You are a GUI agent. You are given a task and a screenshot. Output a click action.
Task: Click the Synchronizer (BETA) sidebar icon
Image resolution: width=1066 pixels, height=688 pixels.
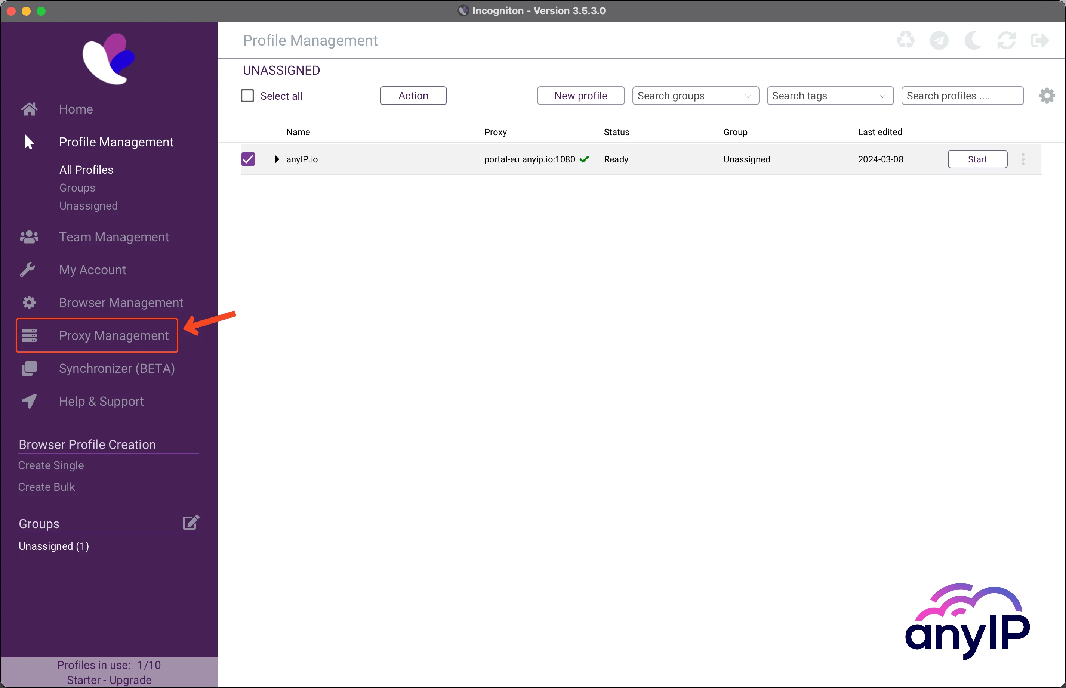pyautogui.click(x=28, y=368)
